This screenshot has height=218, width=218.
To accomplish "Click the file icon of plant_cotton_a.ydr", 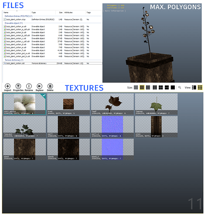I will click(5, 27).
